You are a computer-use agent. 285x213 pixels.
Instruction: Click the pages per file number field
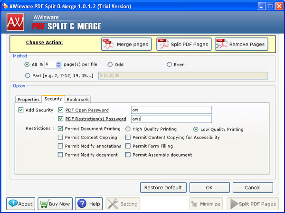[50, 65]
